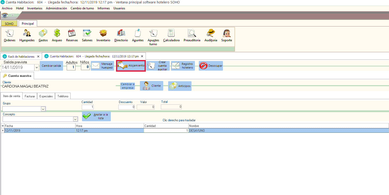Image resolution: width=389 pixels, height=195 pixels.
Task: Click the Cambiar salida button
Action: click(x=51, y=66)
